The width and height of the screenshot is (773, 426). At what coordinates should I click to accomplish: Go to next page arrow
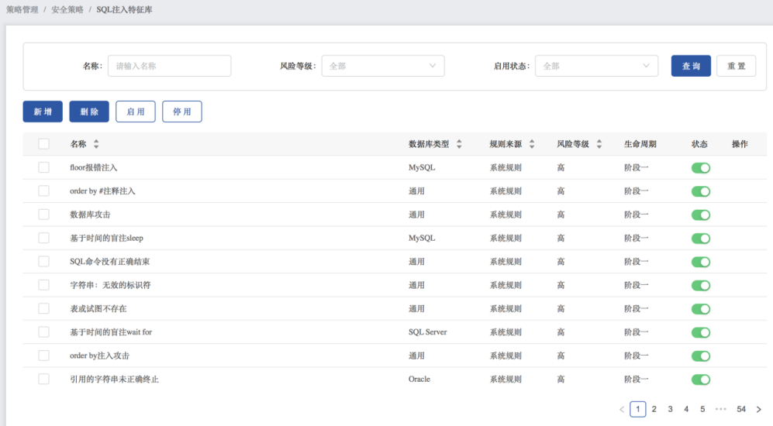click(x=759, y=409)
